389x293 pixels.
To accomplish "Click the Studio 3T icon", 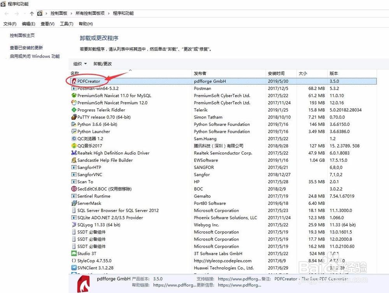I will (74, 253).
